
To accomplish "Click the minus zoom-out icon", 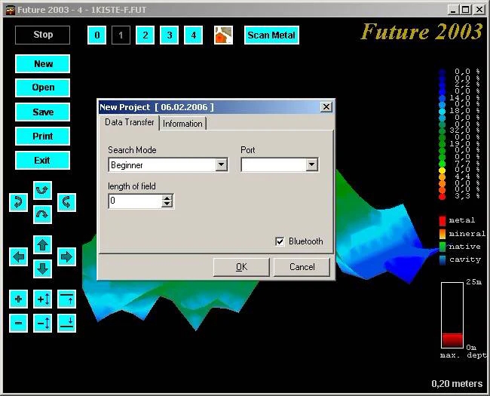I will 18,323.
